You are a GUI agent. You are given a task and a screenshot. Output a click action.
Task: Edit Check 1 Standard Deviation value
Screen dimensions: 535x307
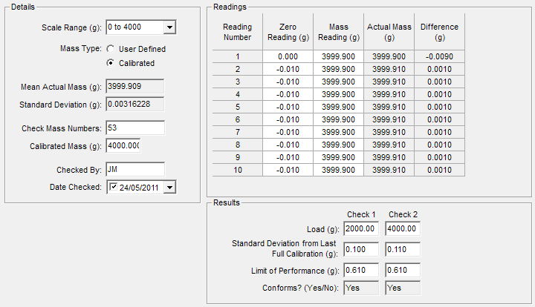pos(361,250)
